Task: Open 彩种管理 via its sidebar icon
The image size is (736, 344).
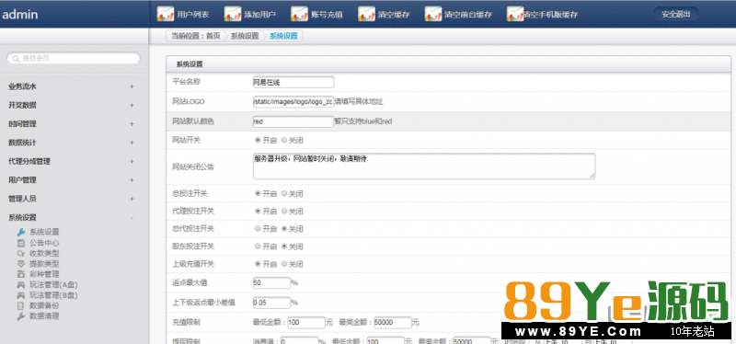Action: click(20, 274)
